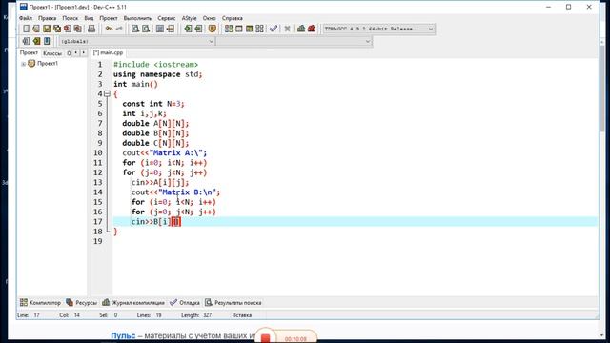Open the (globals) class dropdown
This screenshot has height=343, width=610.
tap(137, 41)
